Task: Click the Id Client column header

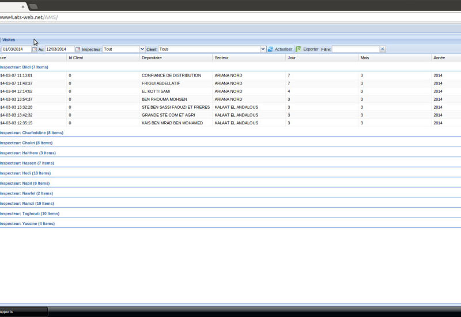Action: point(76,58)
